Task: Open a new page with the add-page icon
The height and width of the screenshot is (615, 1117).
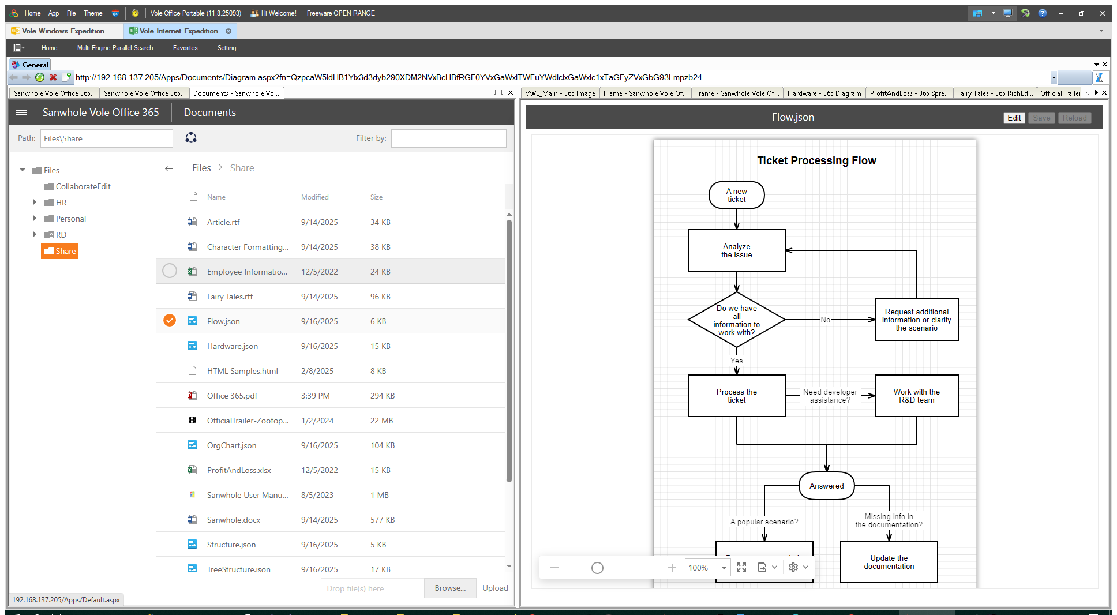Action: pyautogui.click(x=66, y=77)
